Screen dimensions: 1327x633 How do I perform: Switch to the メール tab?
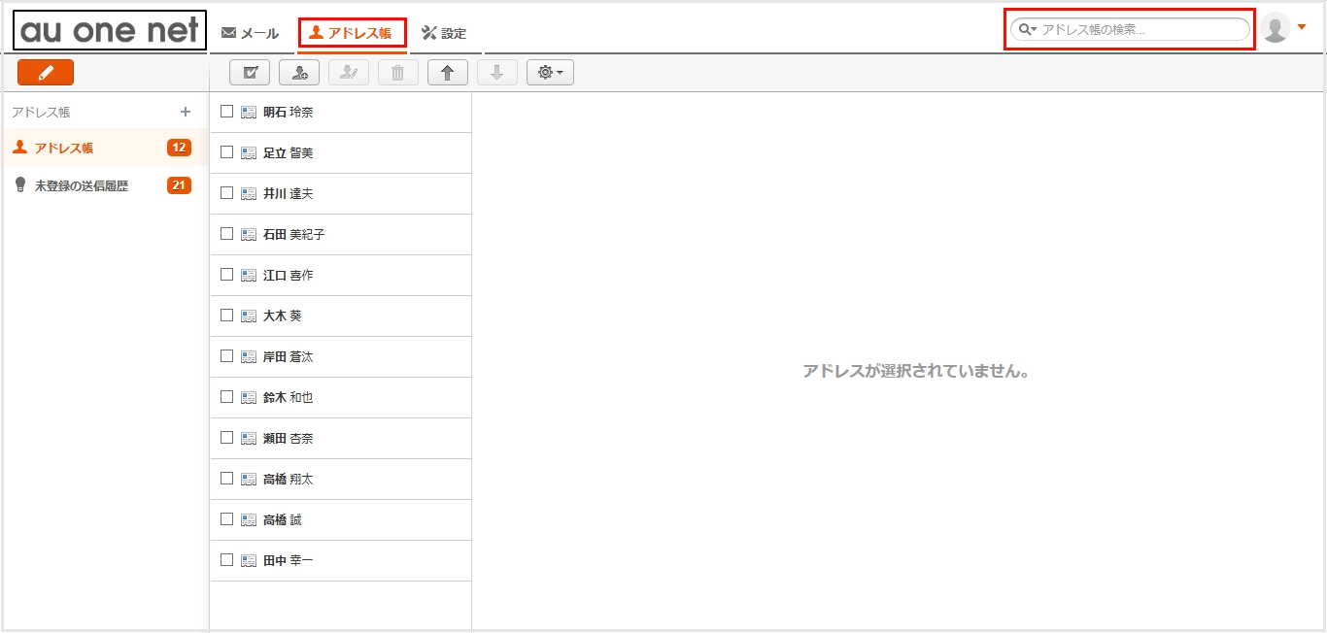[252, 32]
